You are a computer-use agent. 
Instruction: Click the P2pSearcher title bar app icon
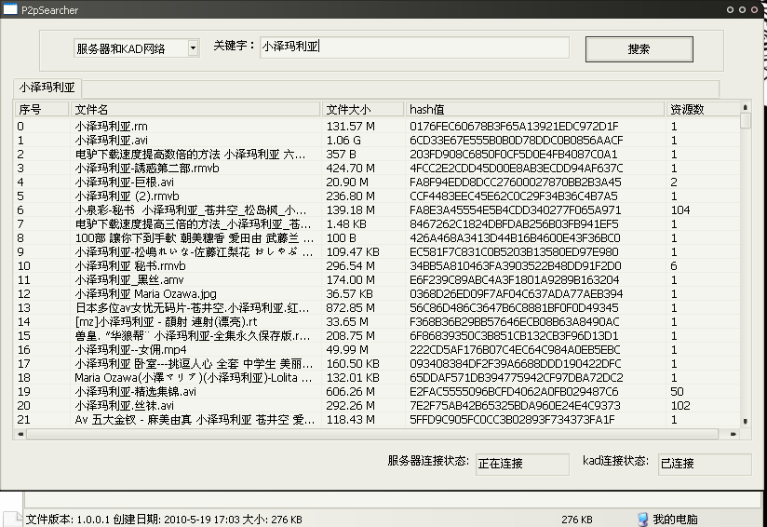click(10, 9)
